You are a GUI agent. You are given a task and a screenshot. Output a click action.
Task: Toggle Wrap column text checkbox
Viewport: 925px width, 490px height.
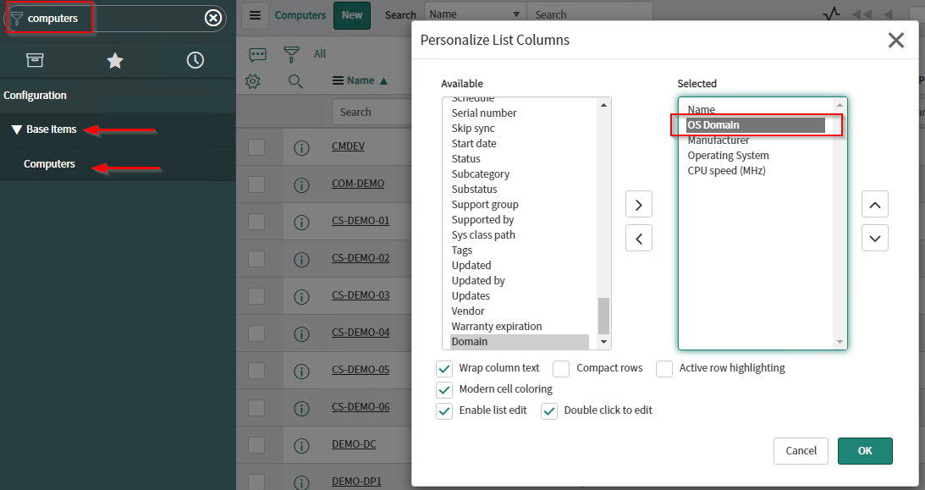pyautogui.click(x=444, y=368)
